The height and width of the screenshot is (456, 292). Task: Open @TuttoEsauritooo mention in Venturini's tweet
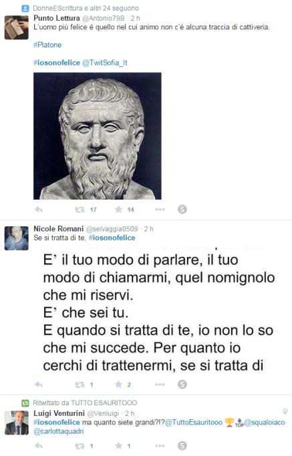tap(194, 422)
